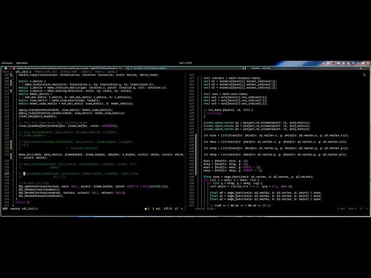Click the 'screen_space_vertex p1' line

pos(257,123)
